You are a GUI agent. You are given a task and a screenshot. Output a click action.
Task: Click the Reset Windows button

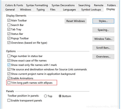(76, 21)
